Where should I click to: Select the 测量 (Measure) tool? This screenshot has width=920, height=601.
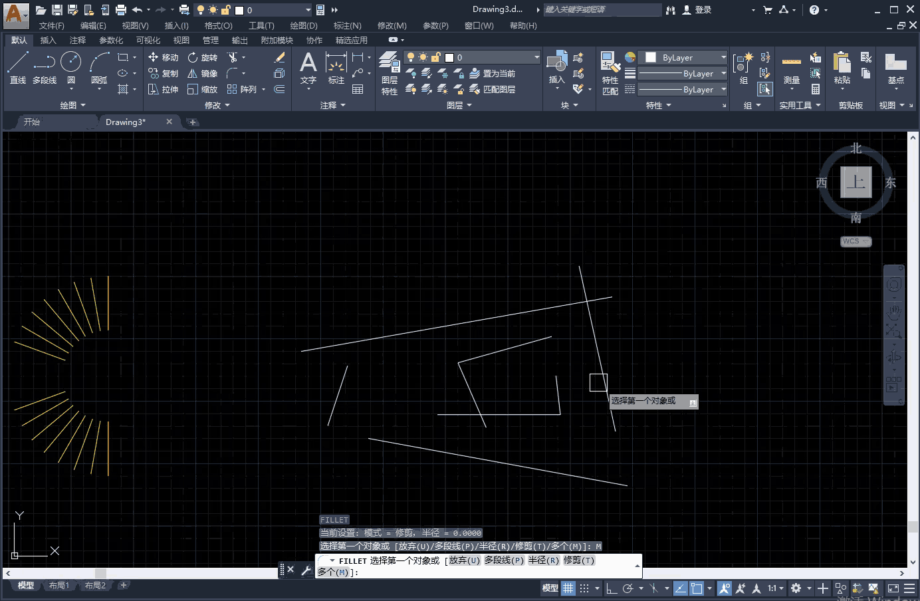pos(791,68)
